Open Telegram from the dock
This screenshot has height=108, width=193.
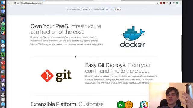(3, 50)
